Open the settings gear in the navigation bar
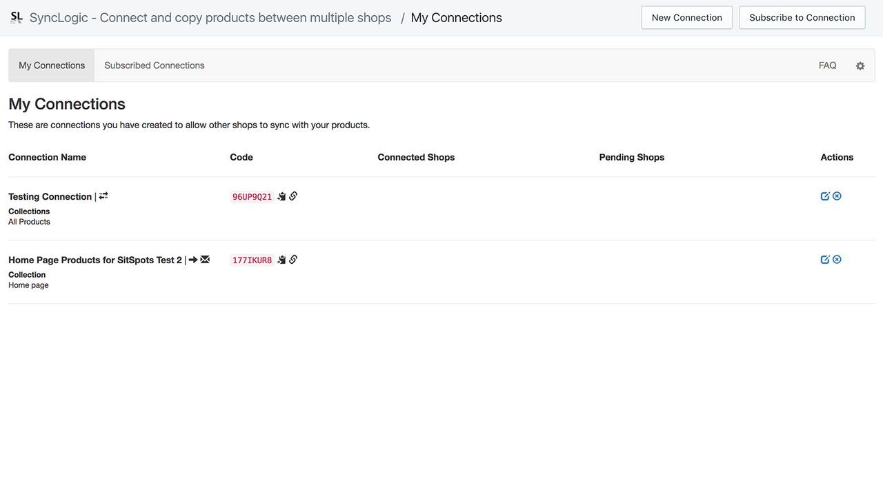Screen dimensions: 883x496 click(x=860, y=65)
